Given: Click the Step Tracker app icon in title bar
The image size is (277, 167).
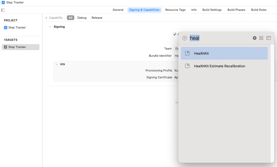Looking at the screenshot, I should pyautogui.click(x=3, y=2).
